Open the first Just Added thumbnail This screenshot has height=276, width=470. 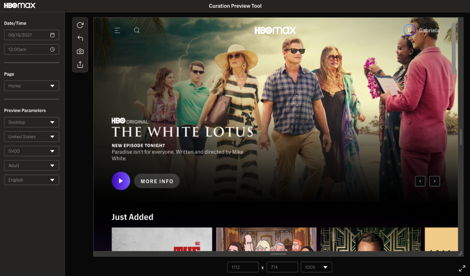pyautogui.click(x=162, y=239)
